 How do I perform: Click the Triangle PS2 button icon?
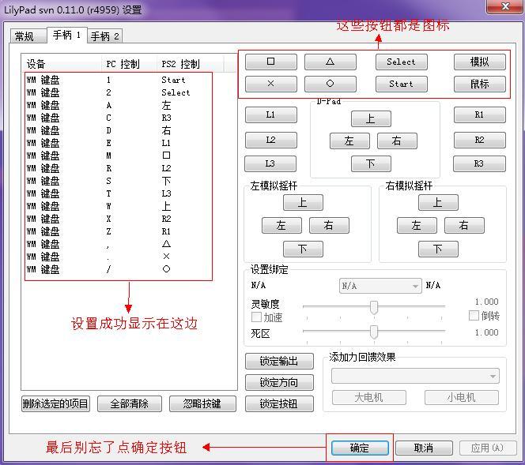click(330, 62)
